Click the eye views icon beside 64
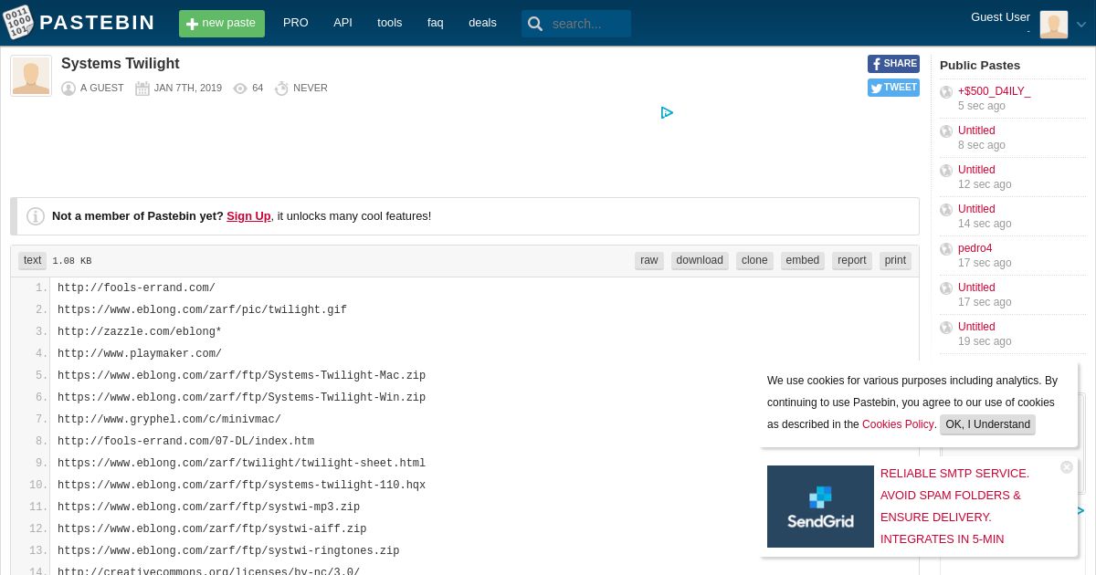Screen dimensions: 1096x575 [240, 89]
